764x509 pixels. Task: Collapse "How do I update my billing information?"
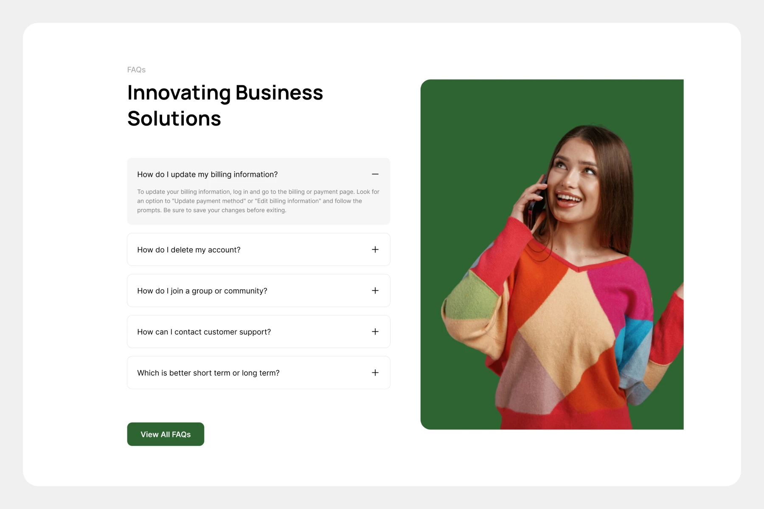[207, 174]
